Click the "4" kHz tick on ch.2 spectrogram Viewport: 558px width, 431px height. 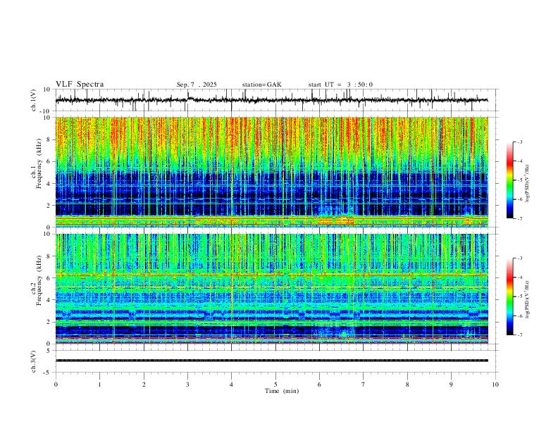[x=49, y=300]
